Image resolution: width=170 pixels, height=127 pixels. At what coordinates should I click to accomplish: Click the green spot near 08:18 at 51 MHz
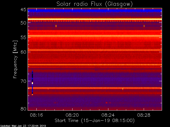click(56, 26)
